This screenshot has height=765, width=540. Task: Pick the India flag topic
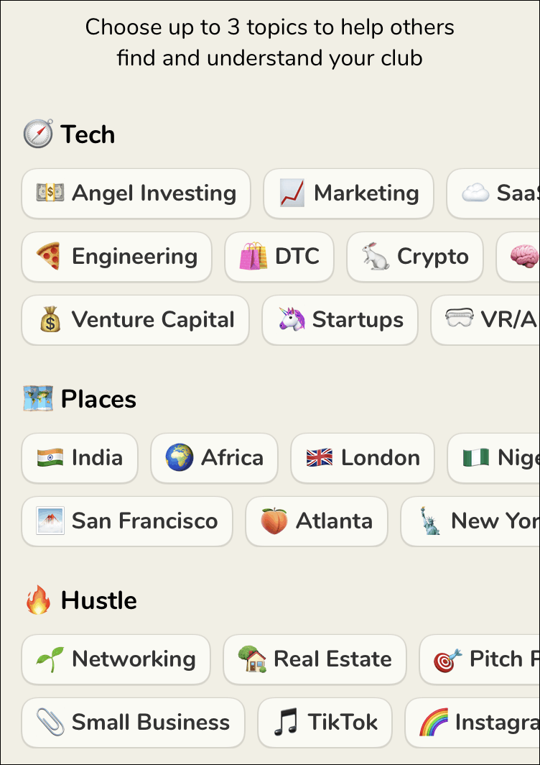pyautogui.click(x=80, y=458)
